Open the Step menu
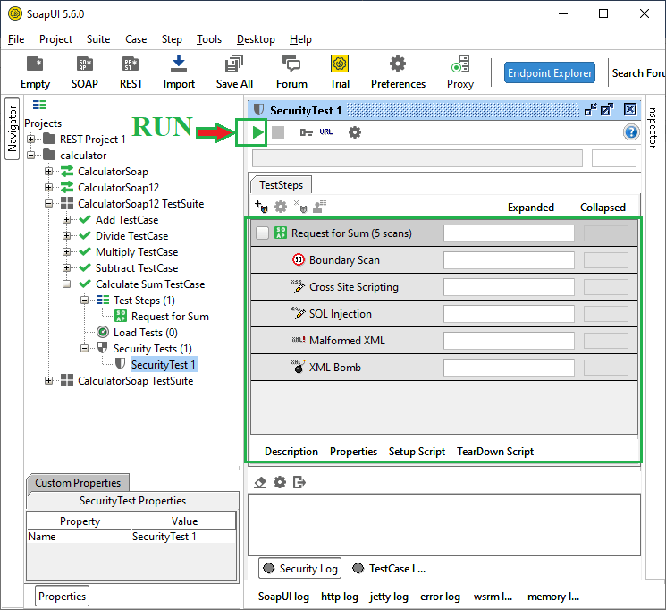Viewport: 666px width, 610px height. coord(172,39)
